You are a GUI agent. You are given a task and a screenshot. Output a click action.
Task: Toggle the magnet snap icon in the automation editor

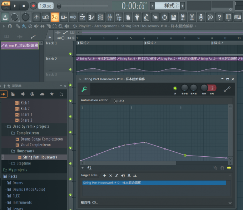(x=222, y=168)
